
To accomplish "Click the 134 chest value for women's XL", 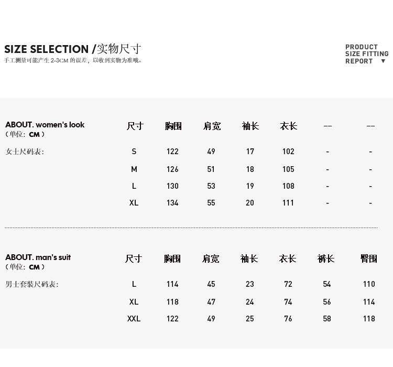I will pyautogui.click(x=172, y=203).
